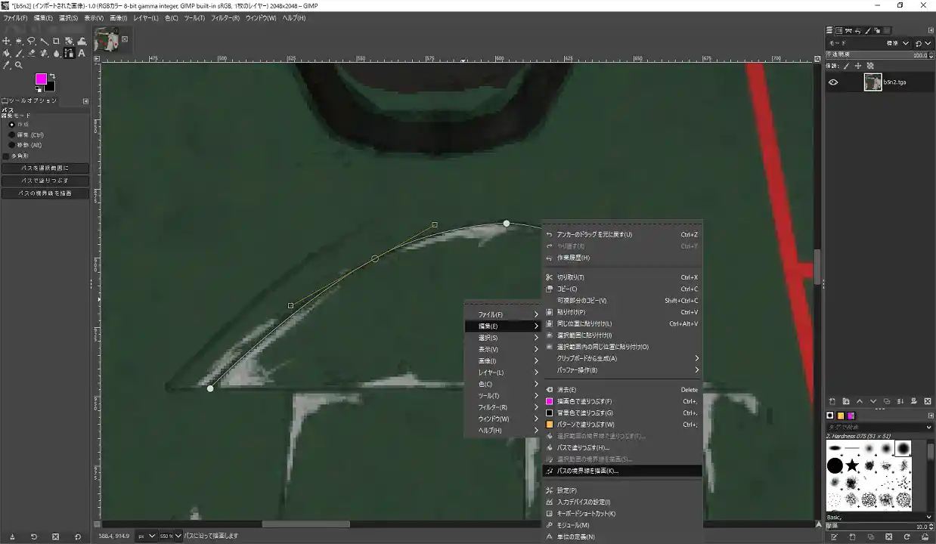Select the 移動 (Alt) move mode radio
This screenshot has width=936, height=544.
tap(11, 144)
